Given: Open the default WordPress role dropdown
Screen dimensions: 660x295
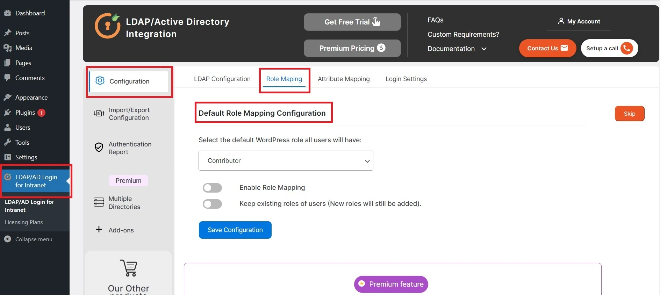Looking at the screenshot, I should coord(286,161).
